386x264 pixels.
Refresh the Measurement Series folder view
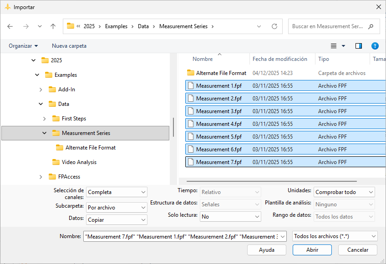coord(274,26)
